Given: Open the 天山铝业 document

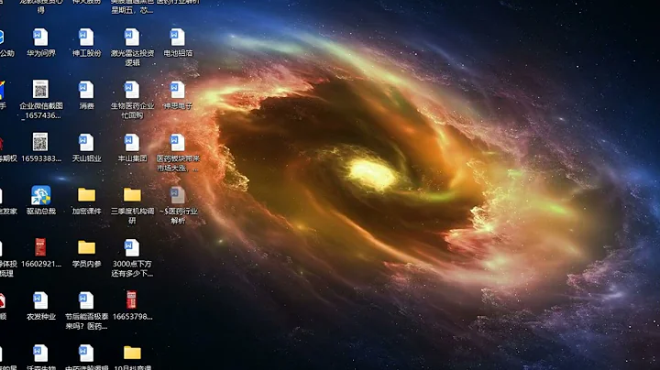Looking at the screenshot, I should [x=86, y=143].
